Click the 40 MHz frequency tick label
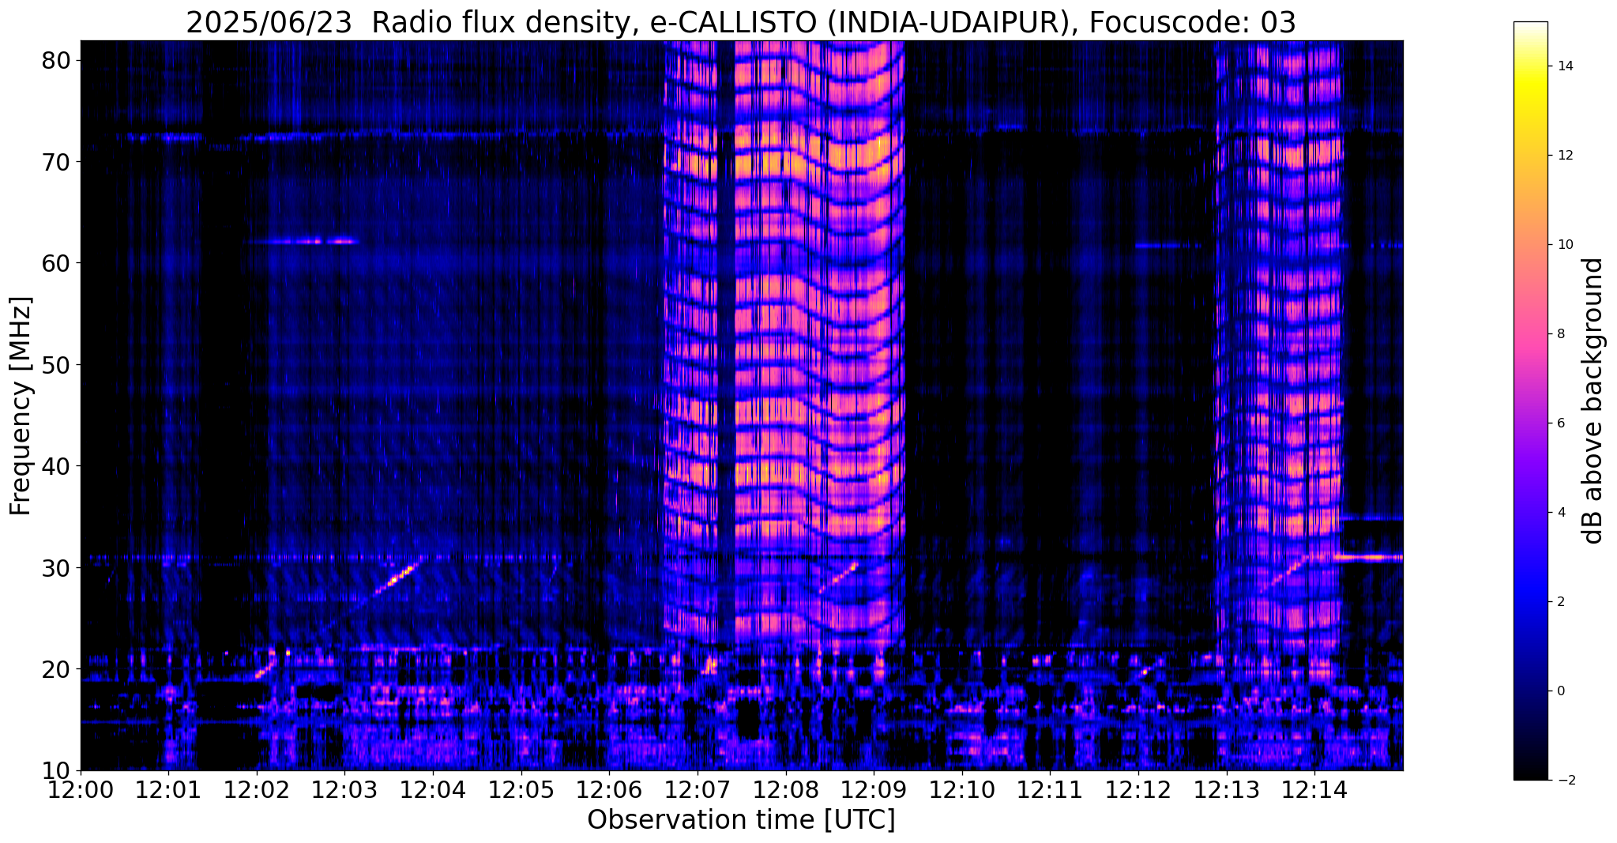The width and height of the screenshot is (1617, 843). (x=56, y=466)
